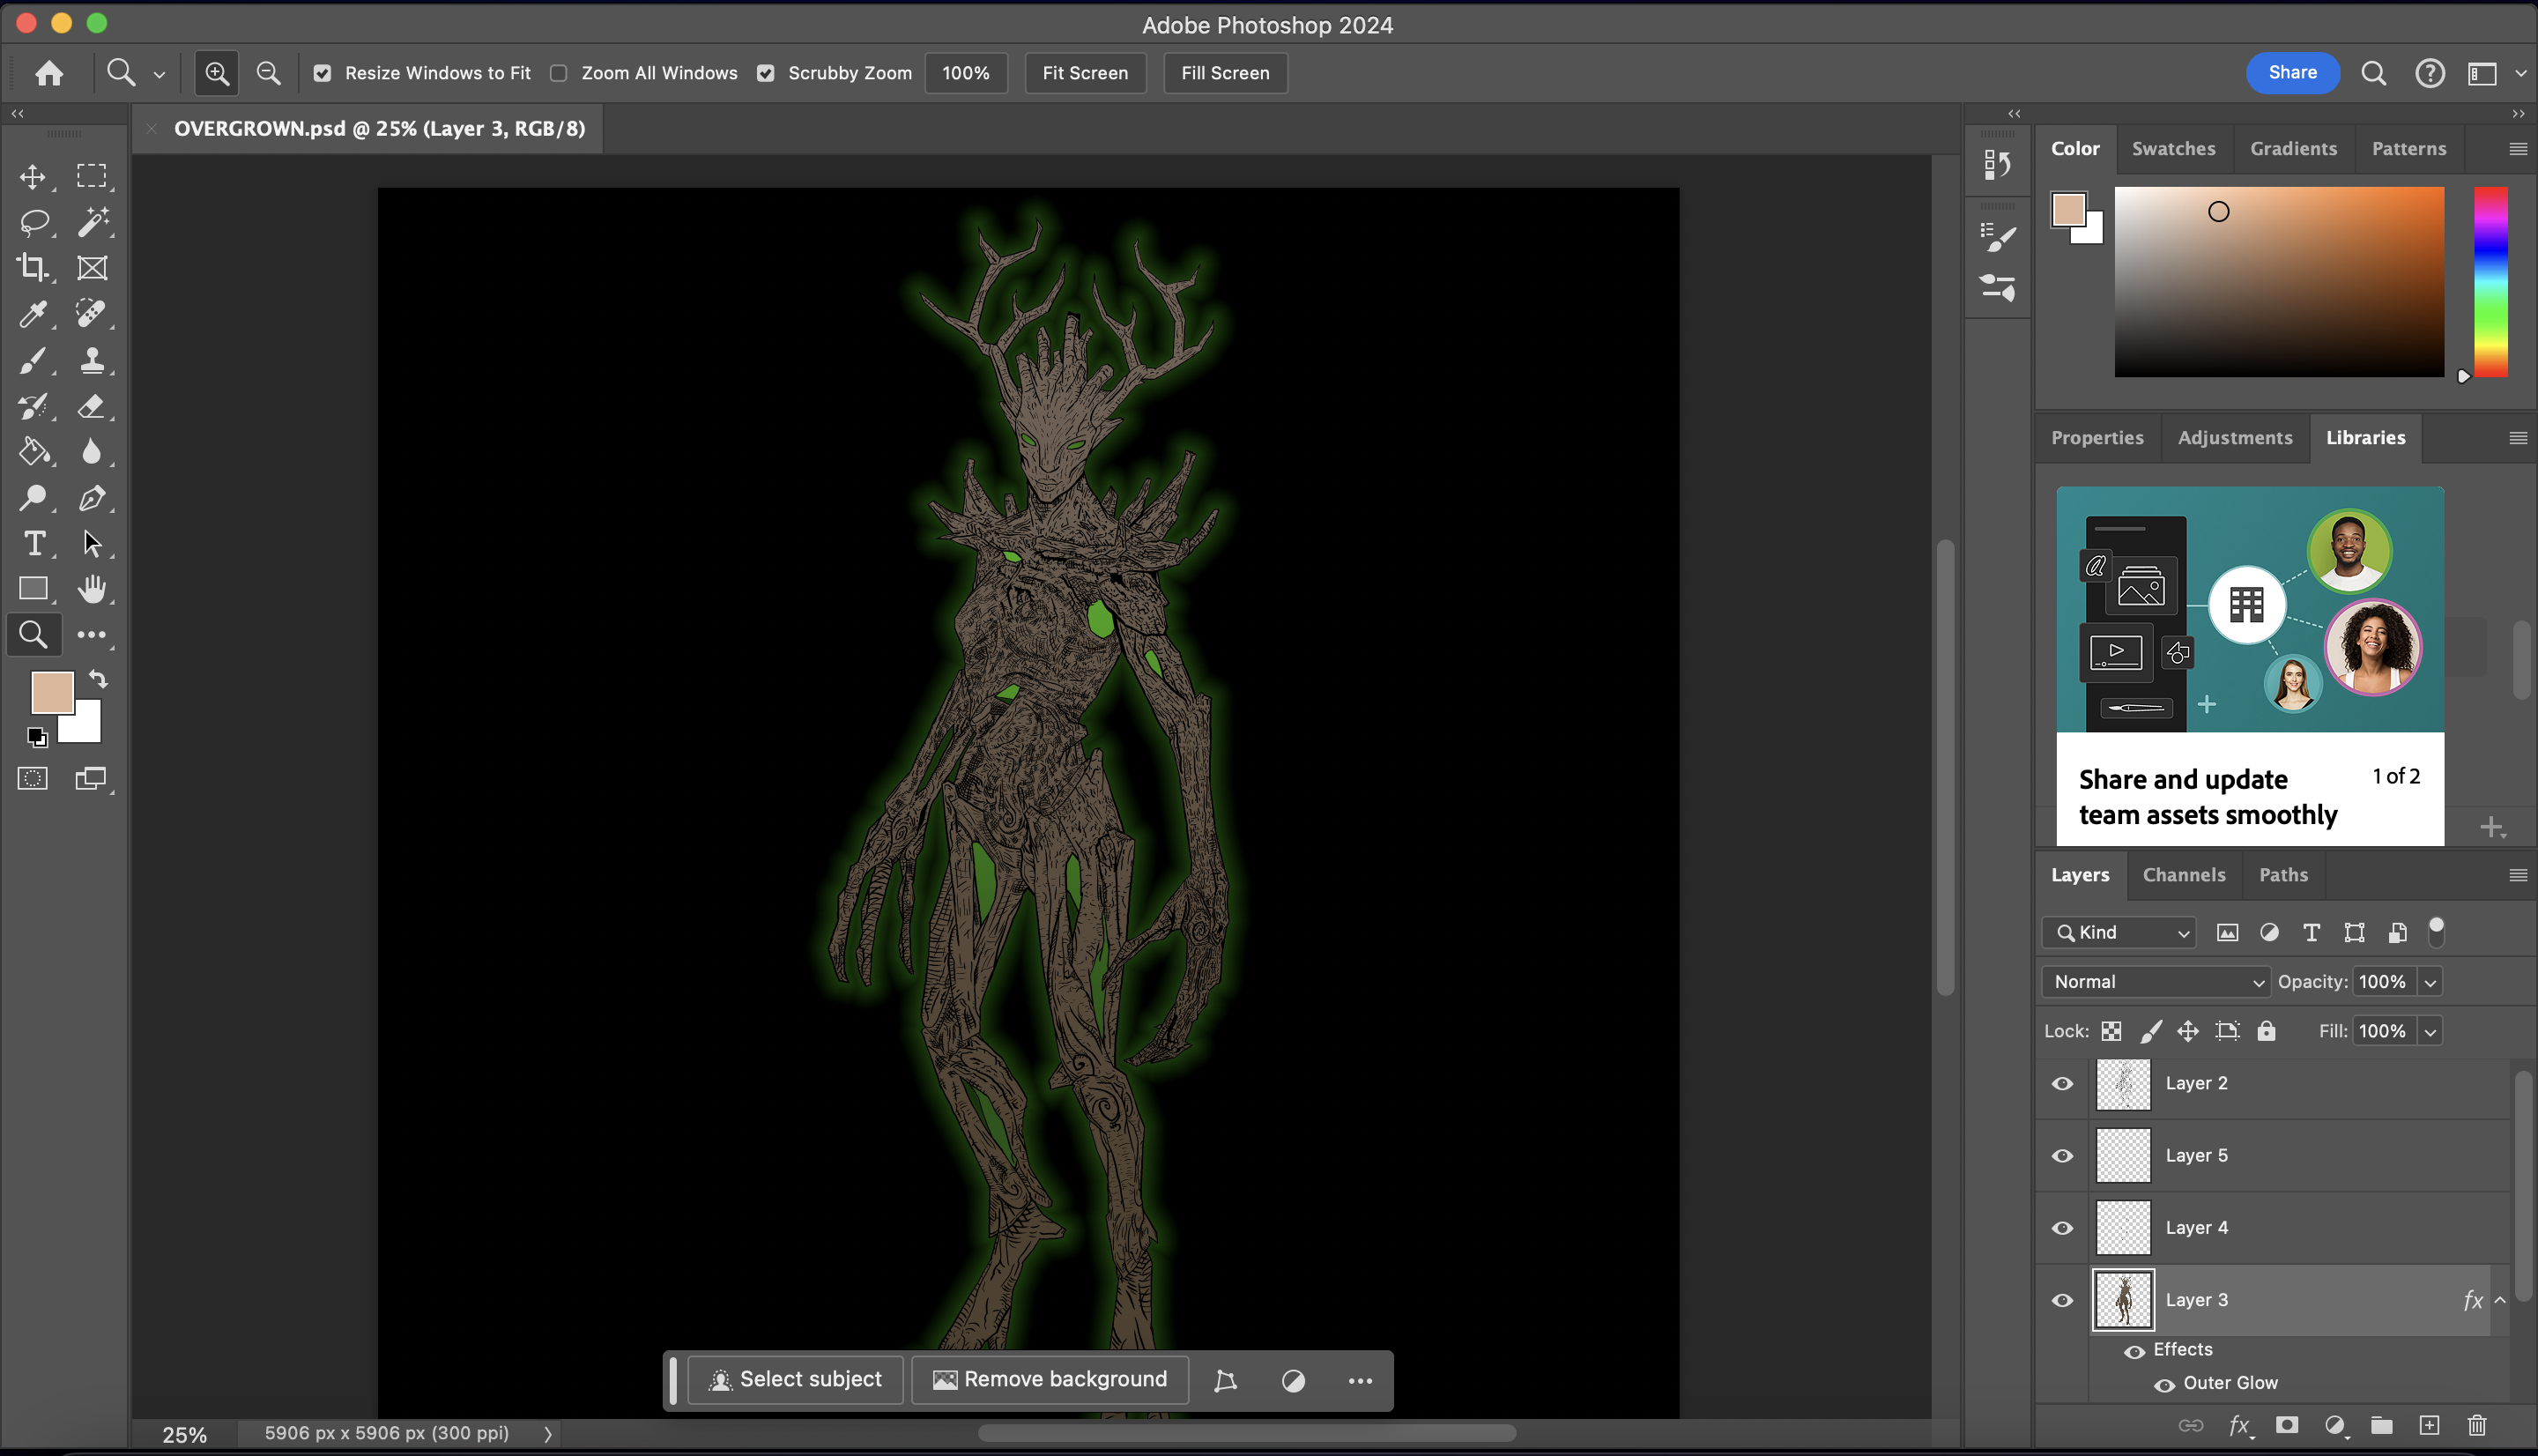Select the Crop tool
This screenshot has width=2538, height=1456.
click(32, 267)
